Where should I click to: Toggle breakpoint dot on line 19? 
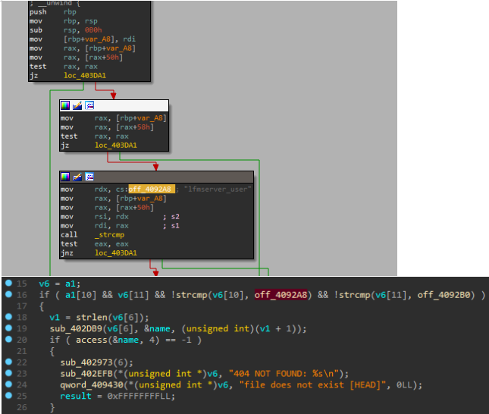tap(8, 328)
